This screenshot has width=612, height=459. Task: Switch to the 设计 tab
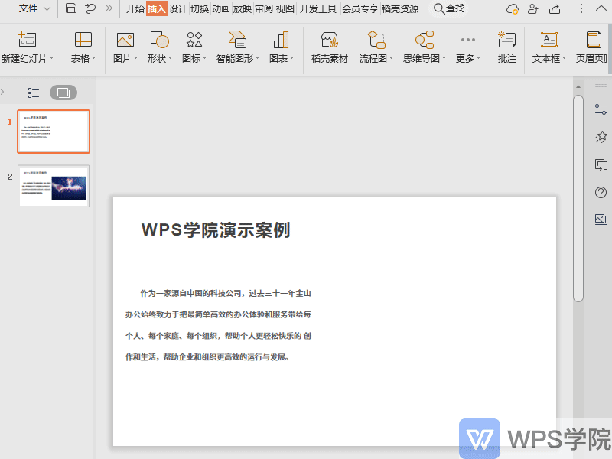point(178,8)
